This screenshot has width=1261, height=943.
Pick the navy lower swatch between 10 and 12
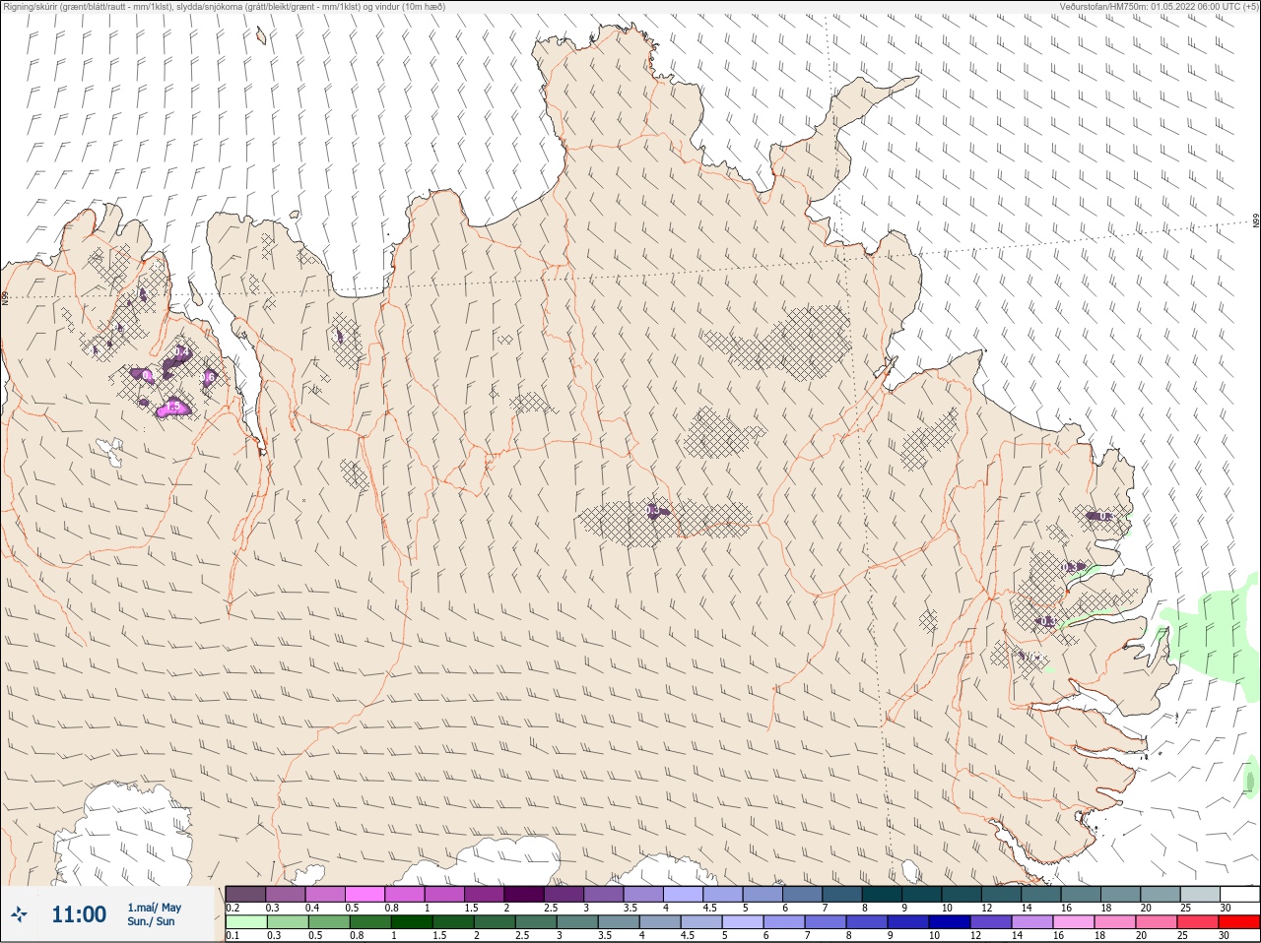(950, 922)
